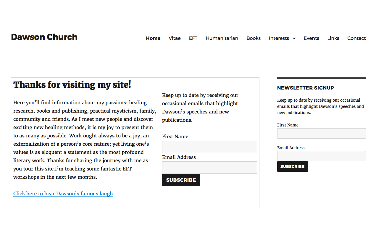Click the sidebar Email Address input
Screen dimensions: 389x242
(x=321, y=156)
